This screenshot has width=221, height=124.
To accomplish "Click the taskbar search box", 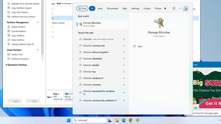I will click(x=89, y=120).
